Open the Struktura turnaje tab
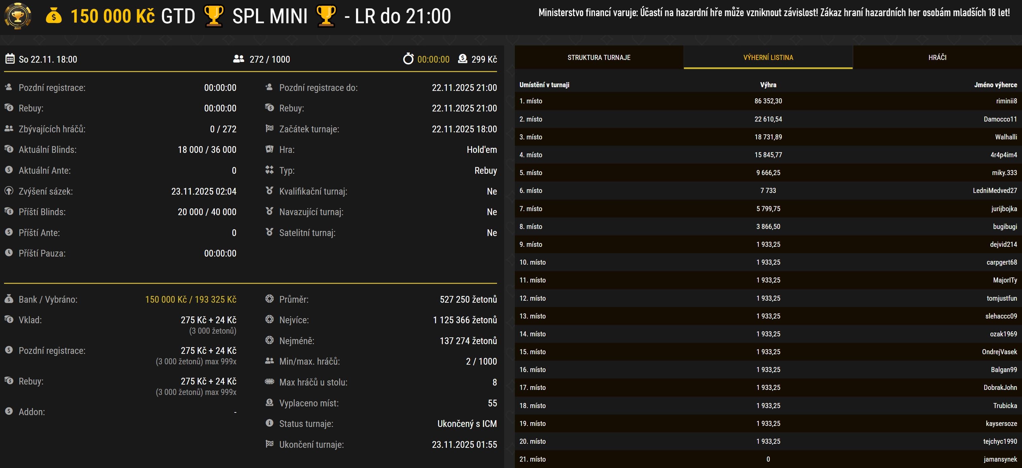This screenshot has height=468, width=1022. [x=599, y=58]
